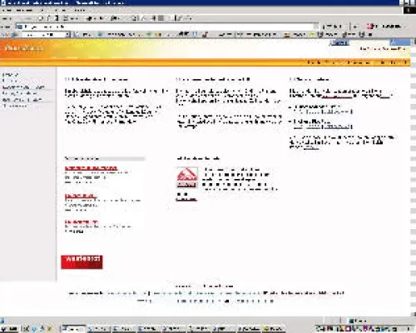Open the first red headline link

click(x=92, y=168)
